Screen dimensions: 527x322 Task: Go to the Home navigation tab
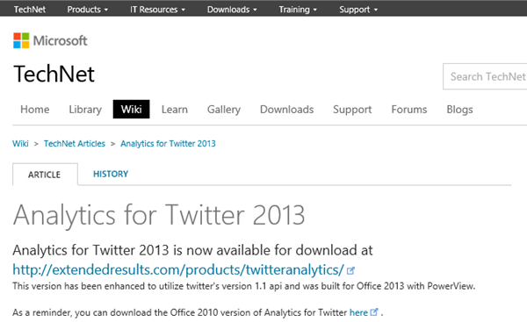coord(34,110)
